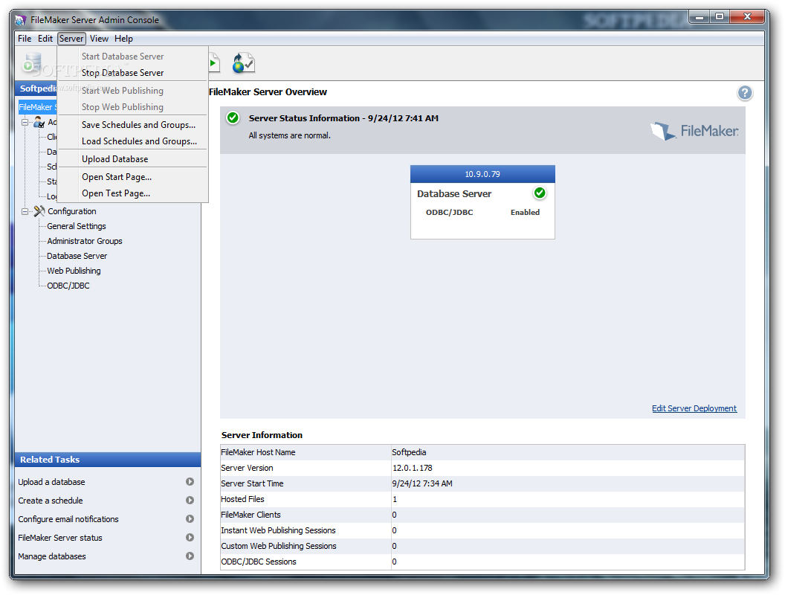Viewport: 785px width, 595px height.
Task: Click Server Start Time row label
Action: point(252,483)
